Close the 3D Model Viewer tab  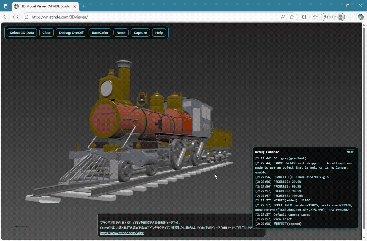click(x=75, y=6)
